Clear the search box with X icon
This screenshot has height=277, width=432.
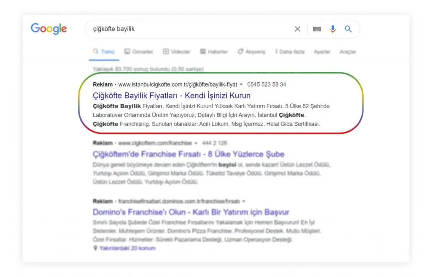pos(297,29)
